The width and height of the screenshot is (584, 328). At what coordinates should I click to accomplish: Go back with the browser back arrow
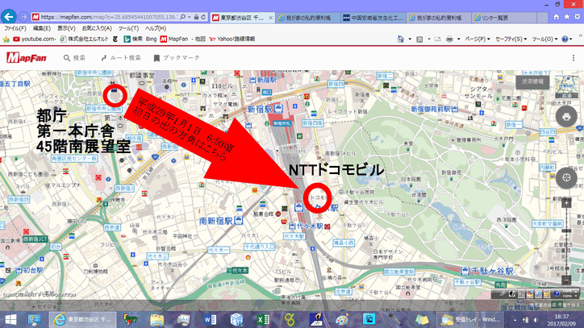coord(9,17)
